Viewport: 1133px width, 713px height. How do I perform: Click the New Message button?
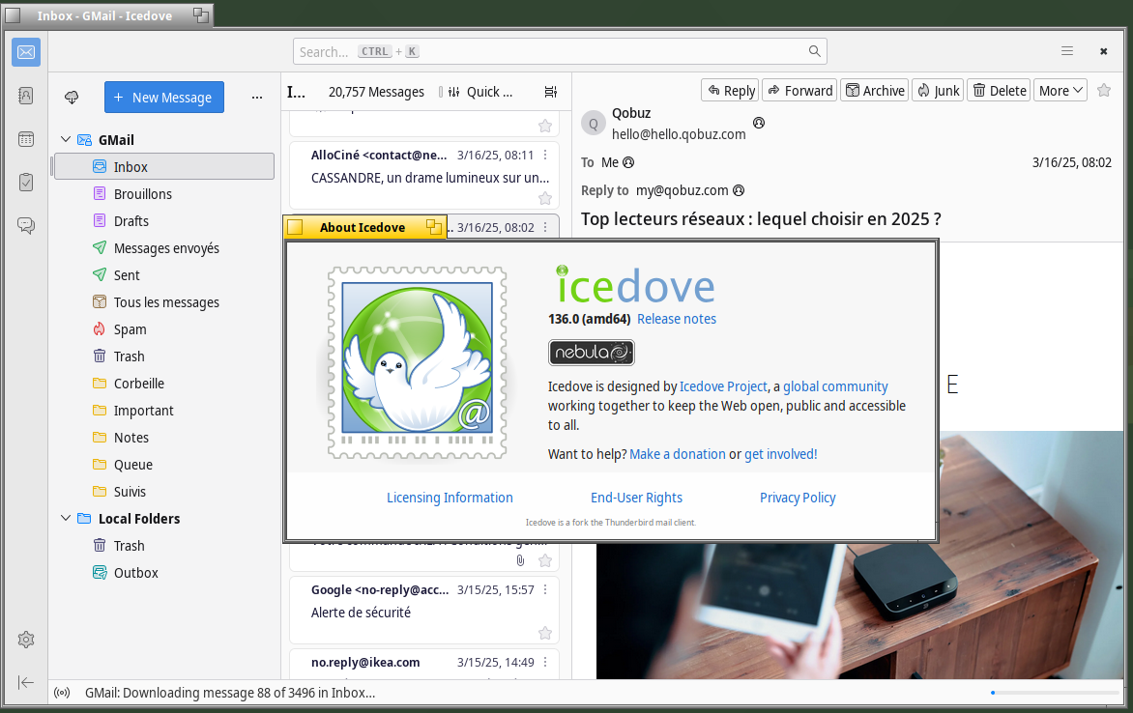pos(164,98)
